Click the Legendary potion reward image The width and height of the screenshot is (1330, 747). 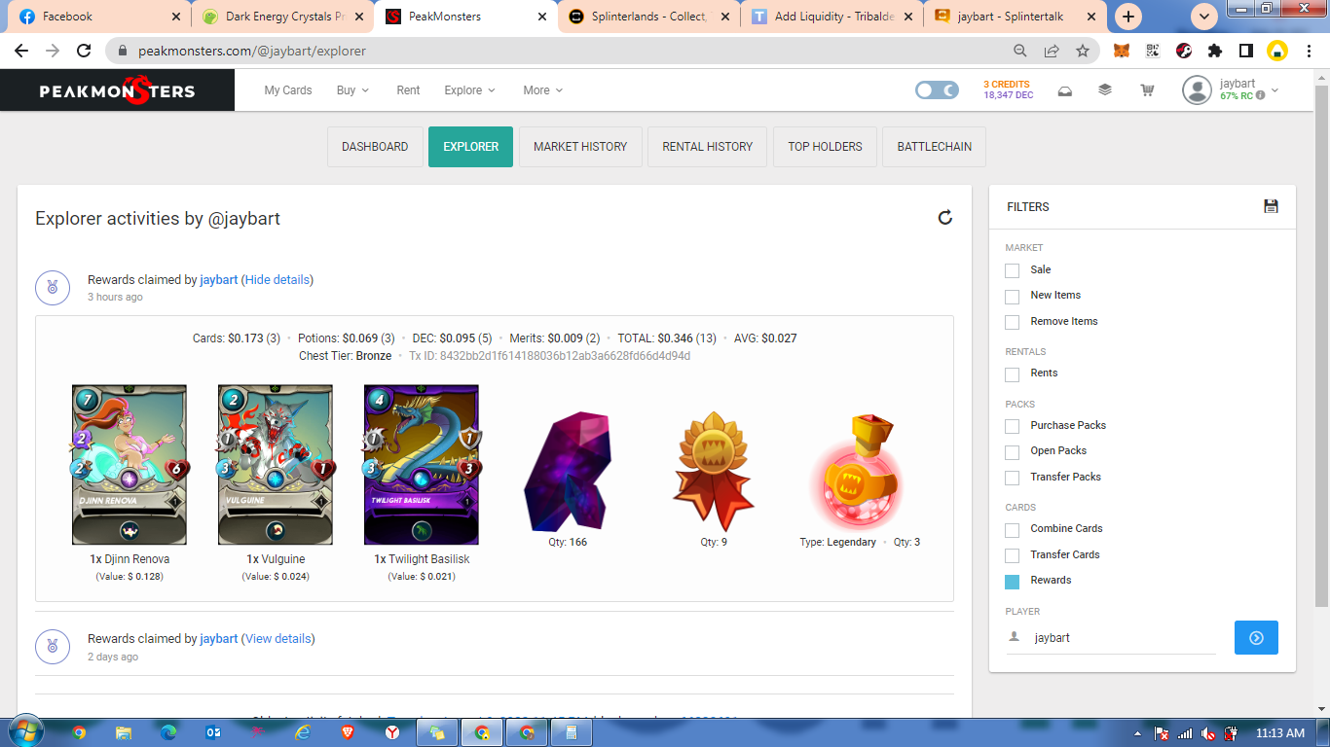859,471
